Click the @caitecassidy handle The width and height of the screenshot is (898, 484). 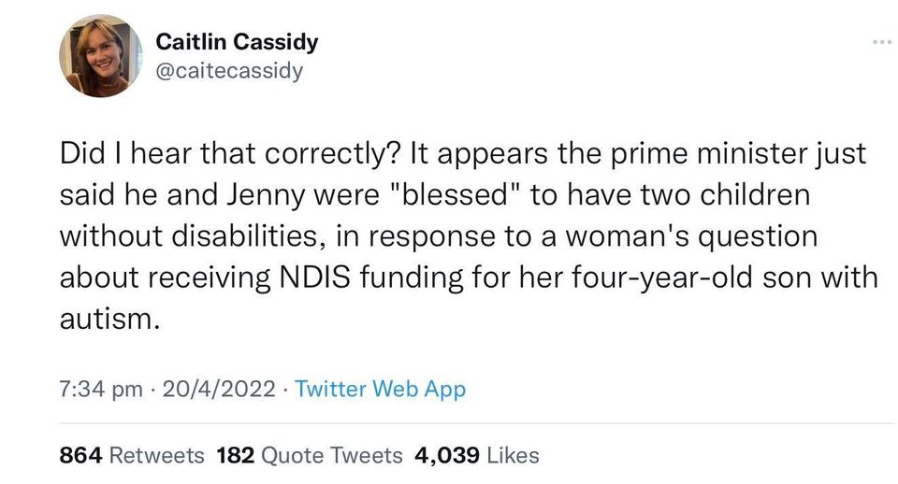click(229, 71)
